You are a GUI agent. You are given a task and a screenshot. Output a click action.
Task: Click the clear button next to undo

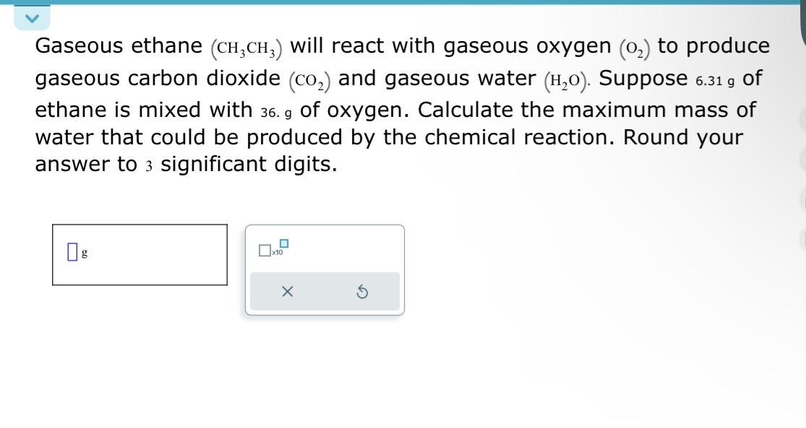tap(286, 291)
